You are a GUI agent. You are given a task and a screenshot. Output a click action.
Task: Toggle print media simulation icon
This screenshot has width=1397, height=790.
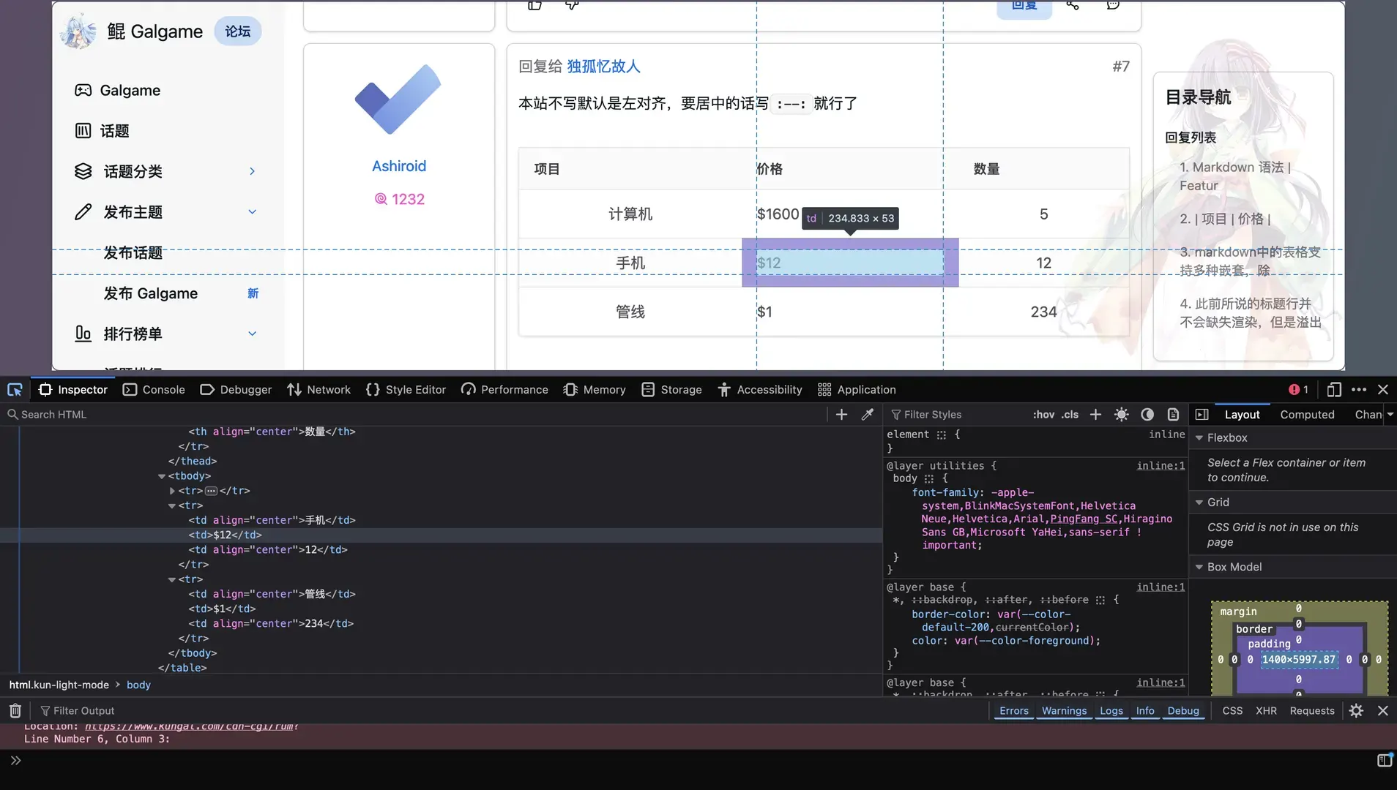coord(1173,415)
